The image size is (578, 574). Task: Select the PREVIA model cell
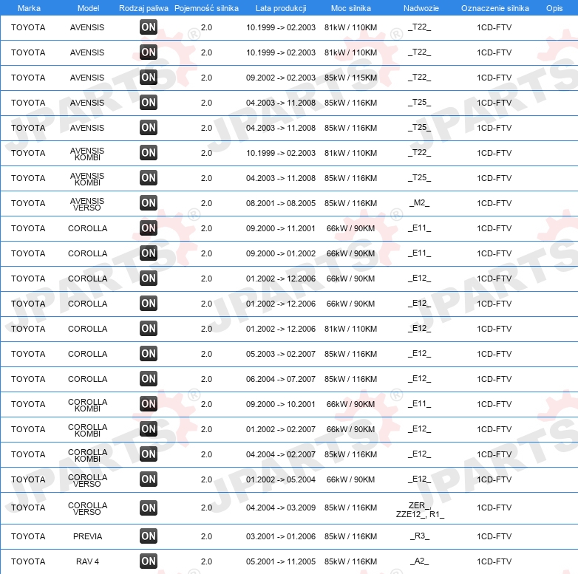[88, 536]
